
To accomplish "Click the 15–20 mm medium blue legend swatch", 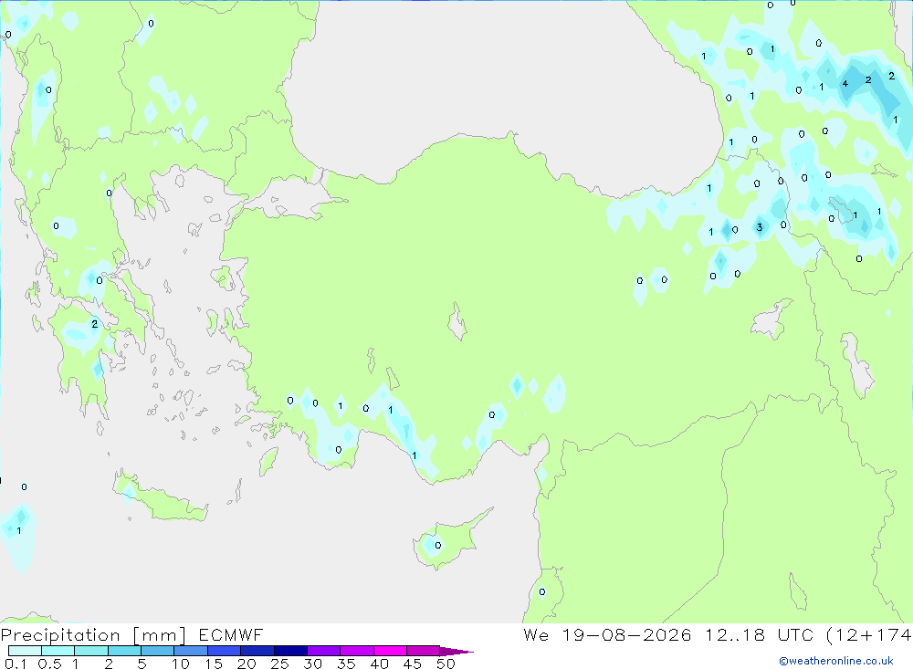I will pos(224,651).
